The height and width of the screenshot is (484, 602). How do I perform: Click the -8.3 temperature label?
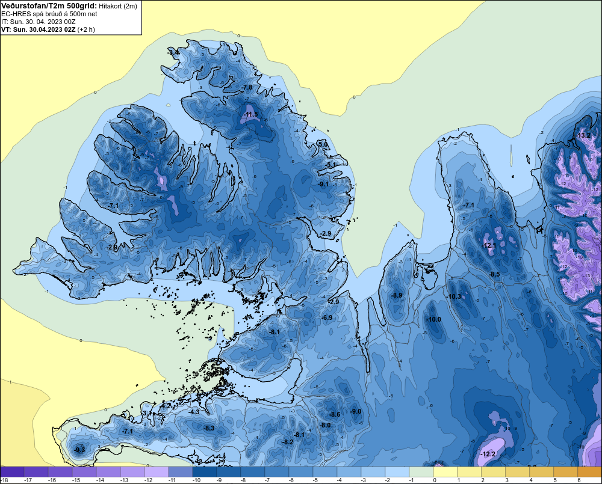tap(209, 428)
